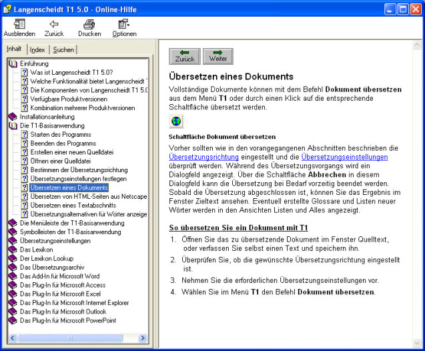Click book icon of Das Plug-In für Microsoft Outlook
Image resolution: width=425 pixels, height=351 pixels.
click(x=13, y=312)
